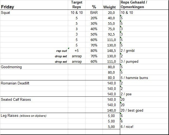Click the "rep out" label cell
169x135 pixels.
[x=61, y=51]
